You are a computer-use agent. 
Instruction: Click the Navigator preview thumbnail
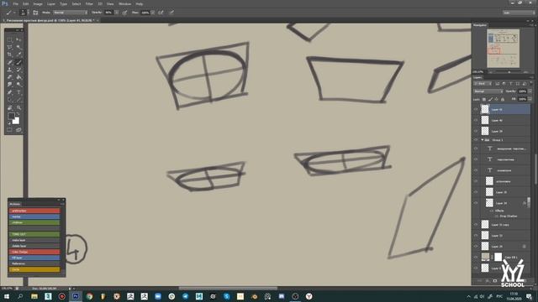coord(503,49)
